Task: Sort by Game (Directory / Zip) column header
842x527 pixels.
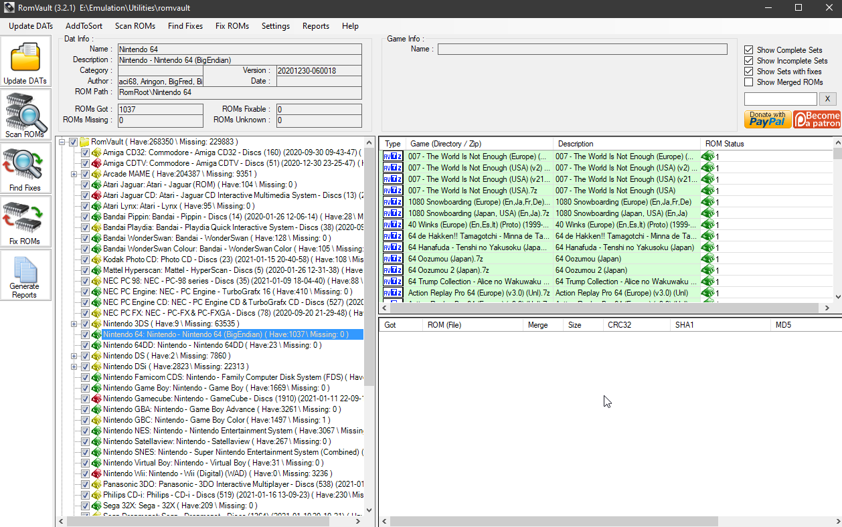Action: (479, 144)
